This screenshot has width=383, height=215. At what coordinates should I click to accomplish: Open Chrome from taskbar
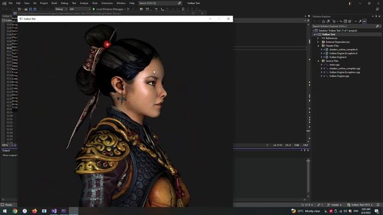pos(15,211)
